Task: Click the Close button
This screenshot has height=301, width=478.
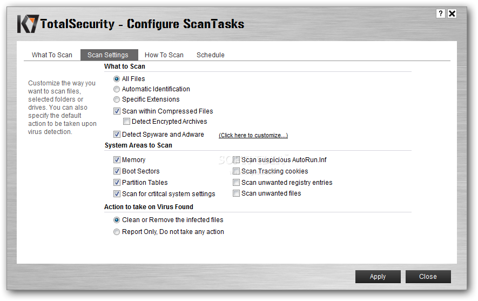Action: (x=428, y=277)
